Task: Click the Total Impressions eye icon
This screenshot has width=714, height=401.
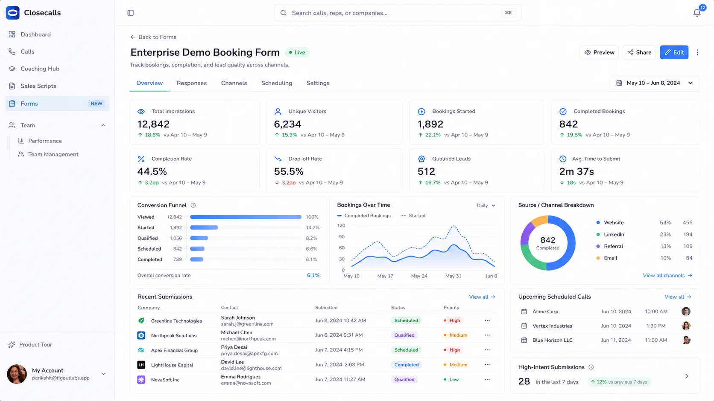Action: click(141, 111)
